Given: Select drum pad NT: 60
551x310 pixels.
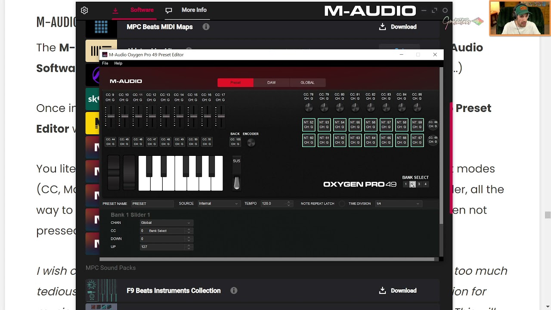Looking at the screenshot, I should [309, 140].
